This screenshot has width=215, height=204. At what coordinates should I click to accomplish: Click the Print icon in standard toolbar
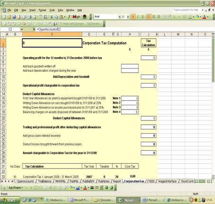30,17
